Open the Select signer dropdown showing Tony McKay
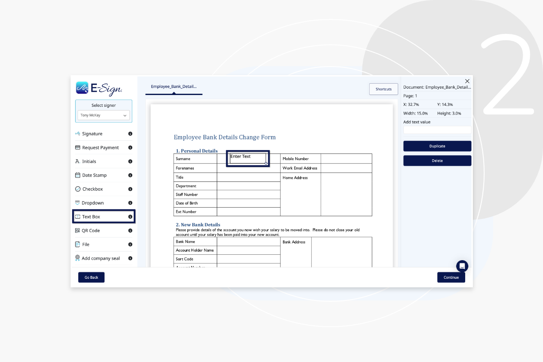Viewport: 543px width, 362px height. click(x=104, y=115)
